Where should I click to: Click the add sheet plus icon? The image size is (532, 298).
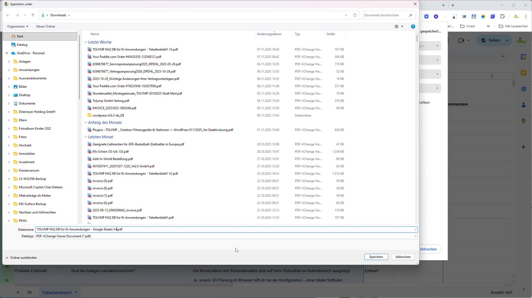[x=18, y=292]
